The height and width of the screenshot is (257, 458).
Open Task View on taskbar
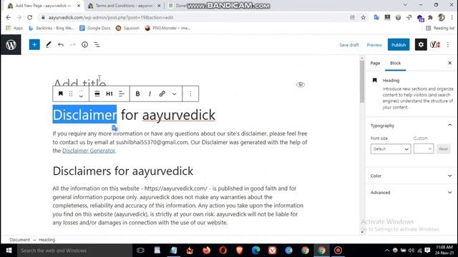[140, 251]
